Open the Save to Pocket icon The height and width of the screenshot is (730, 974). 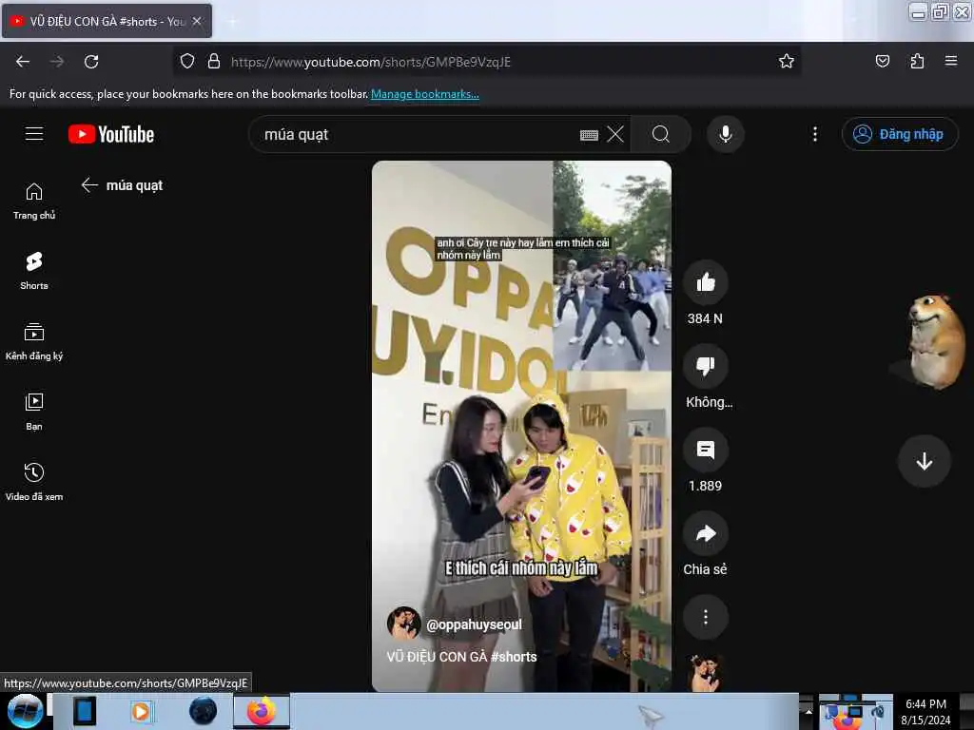pyautogui.click(x=882, y=61)
